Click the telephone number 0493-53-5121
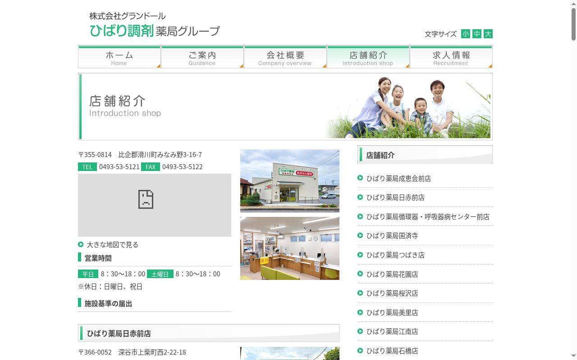Image resolution: width=577 pixels, height=360 pixels. click(119, 167)
